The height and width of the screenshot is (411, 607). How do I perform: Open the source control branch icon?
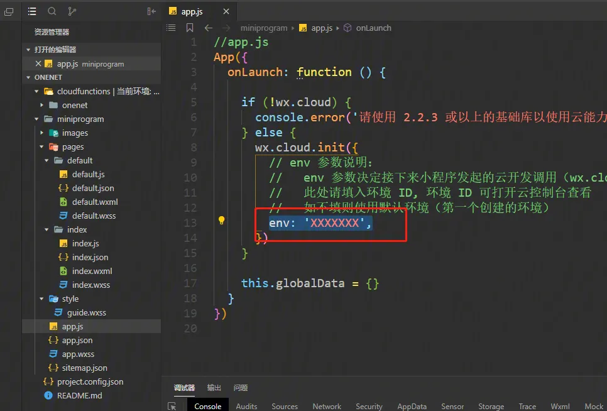(72, 11)
